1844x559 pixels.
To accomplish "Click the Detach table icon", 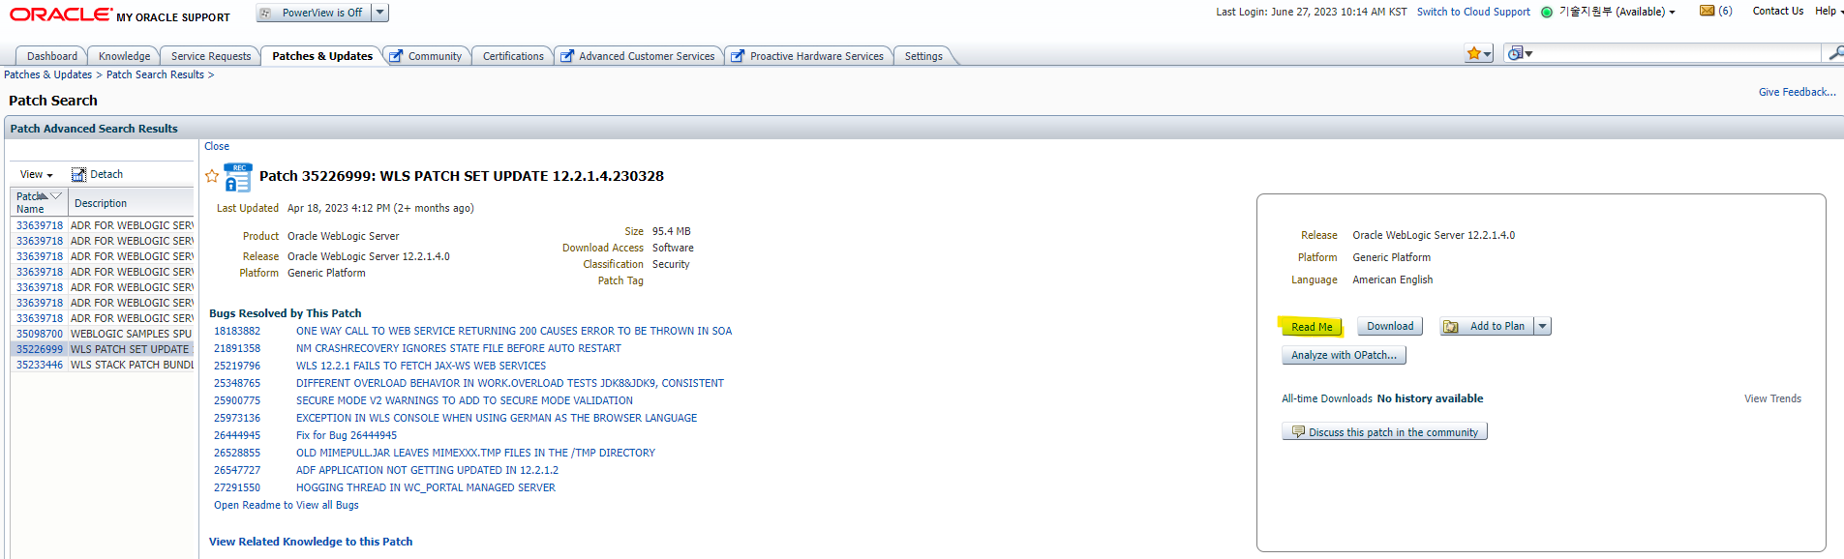I will coord(79,175).
